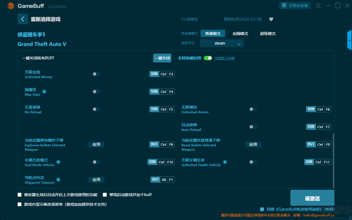Click the back arrow icon

click(23, 19)
